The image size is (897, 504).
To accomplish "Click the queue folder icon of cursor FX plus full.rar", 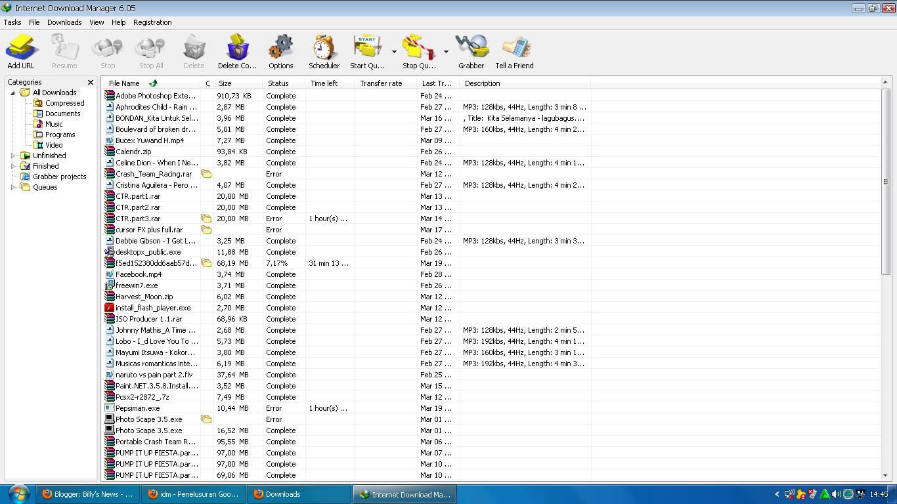I will [x=206, y=230].
